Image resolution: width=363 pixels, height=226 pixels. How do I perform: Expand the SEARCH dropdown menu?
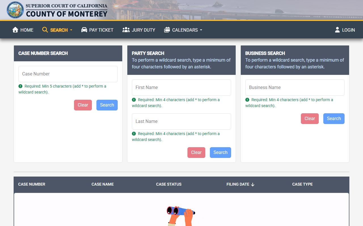click(57, 30)
